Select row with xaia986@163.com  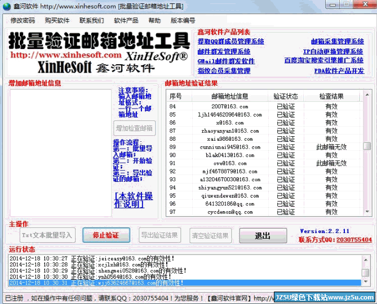point(264,139)
